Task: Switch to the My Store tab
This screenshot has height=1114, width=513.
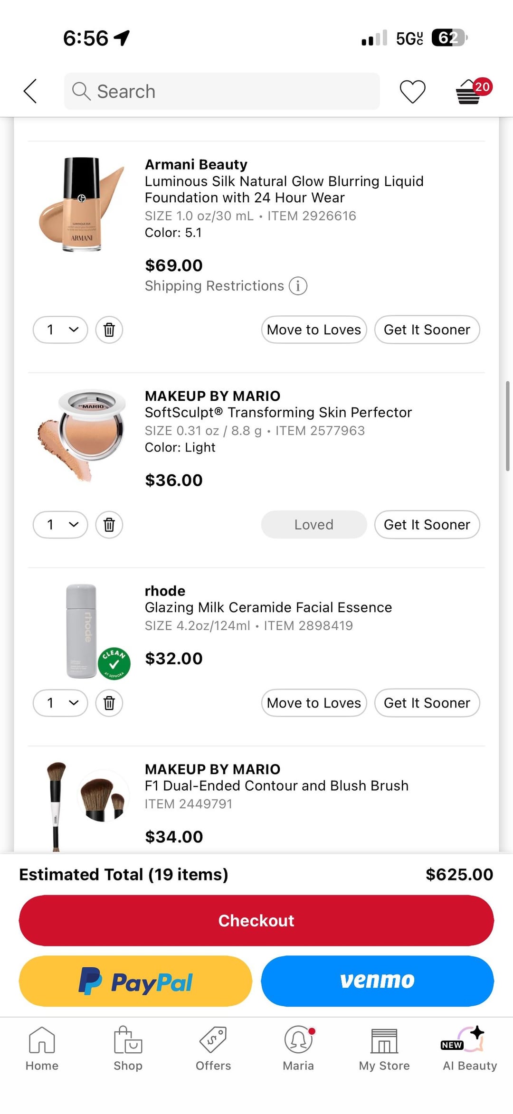Action: (384, 1048)
